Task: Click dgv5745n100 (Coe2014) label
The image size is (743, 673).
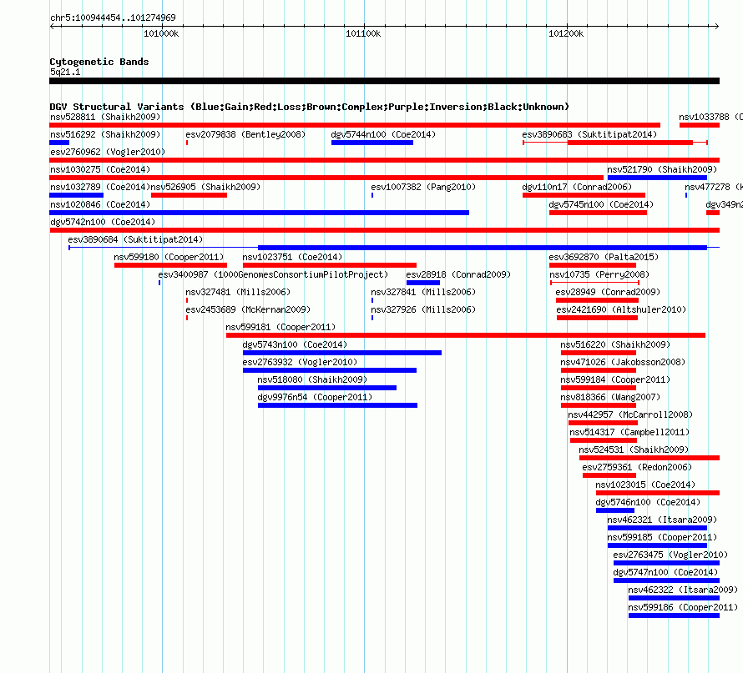Action: pyautogui.click(x=601, y=204)
